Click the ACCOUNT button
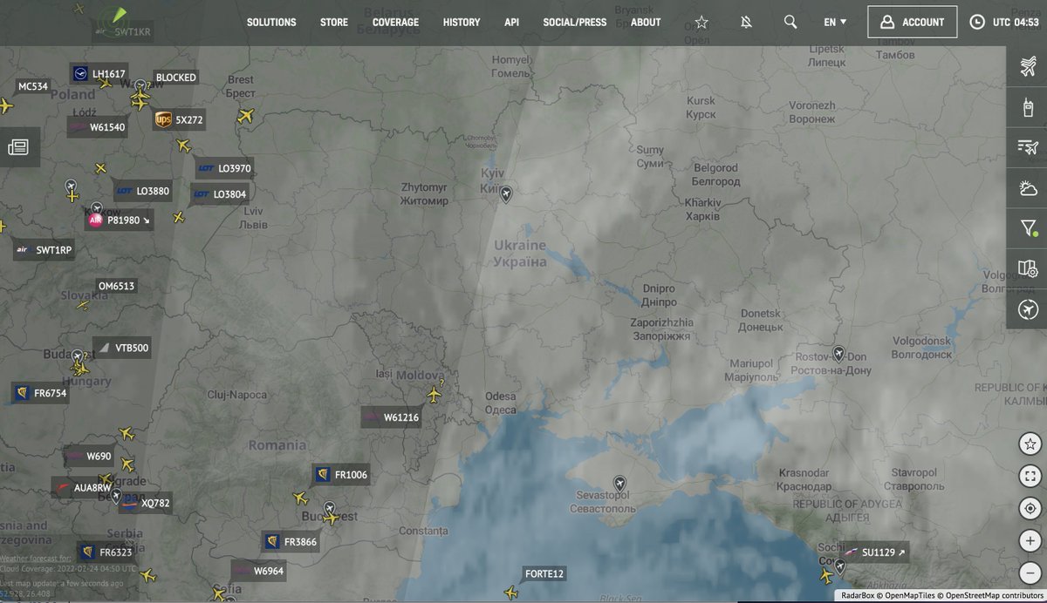Viewport: 1047px width, 603px height. (x=912, y=22)
